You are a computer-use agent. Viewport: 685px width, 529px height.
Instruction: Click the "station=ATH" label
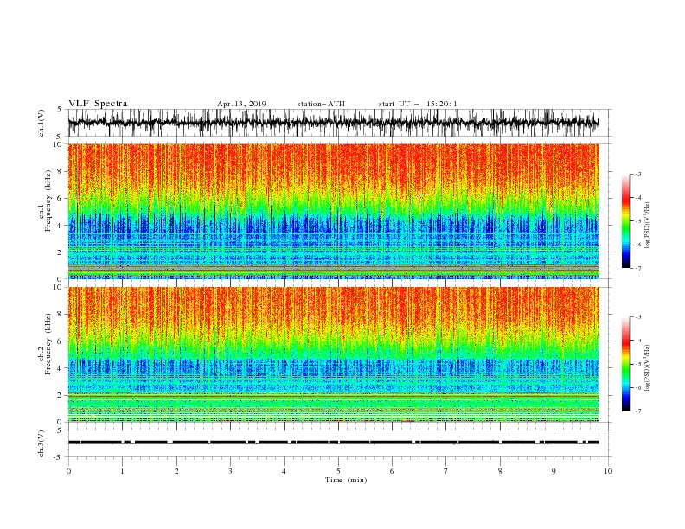coord(321,104)
